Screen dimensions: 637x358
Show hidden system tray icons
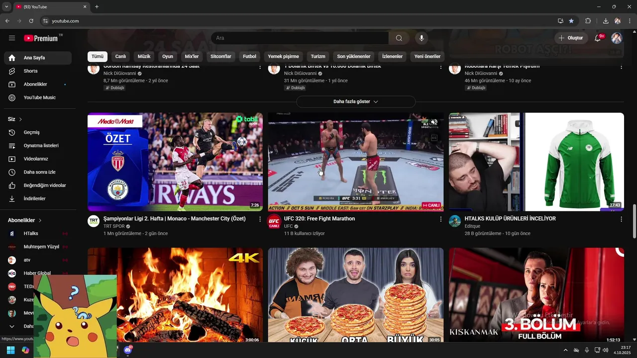[565, 350]
